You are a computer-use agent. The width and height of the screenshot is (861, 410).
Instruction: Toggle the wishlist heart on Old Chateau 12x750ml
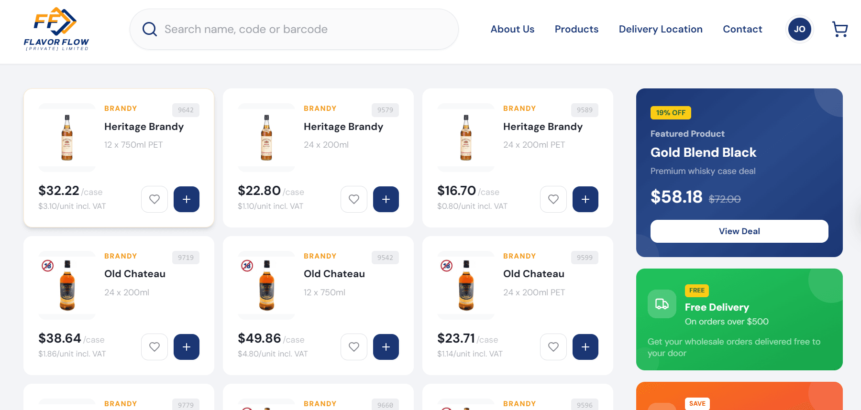354,347
